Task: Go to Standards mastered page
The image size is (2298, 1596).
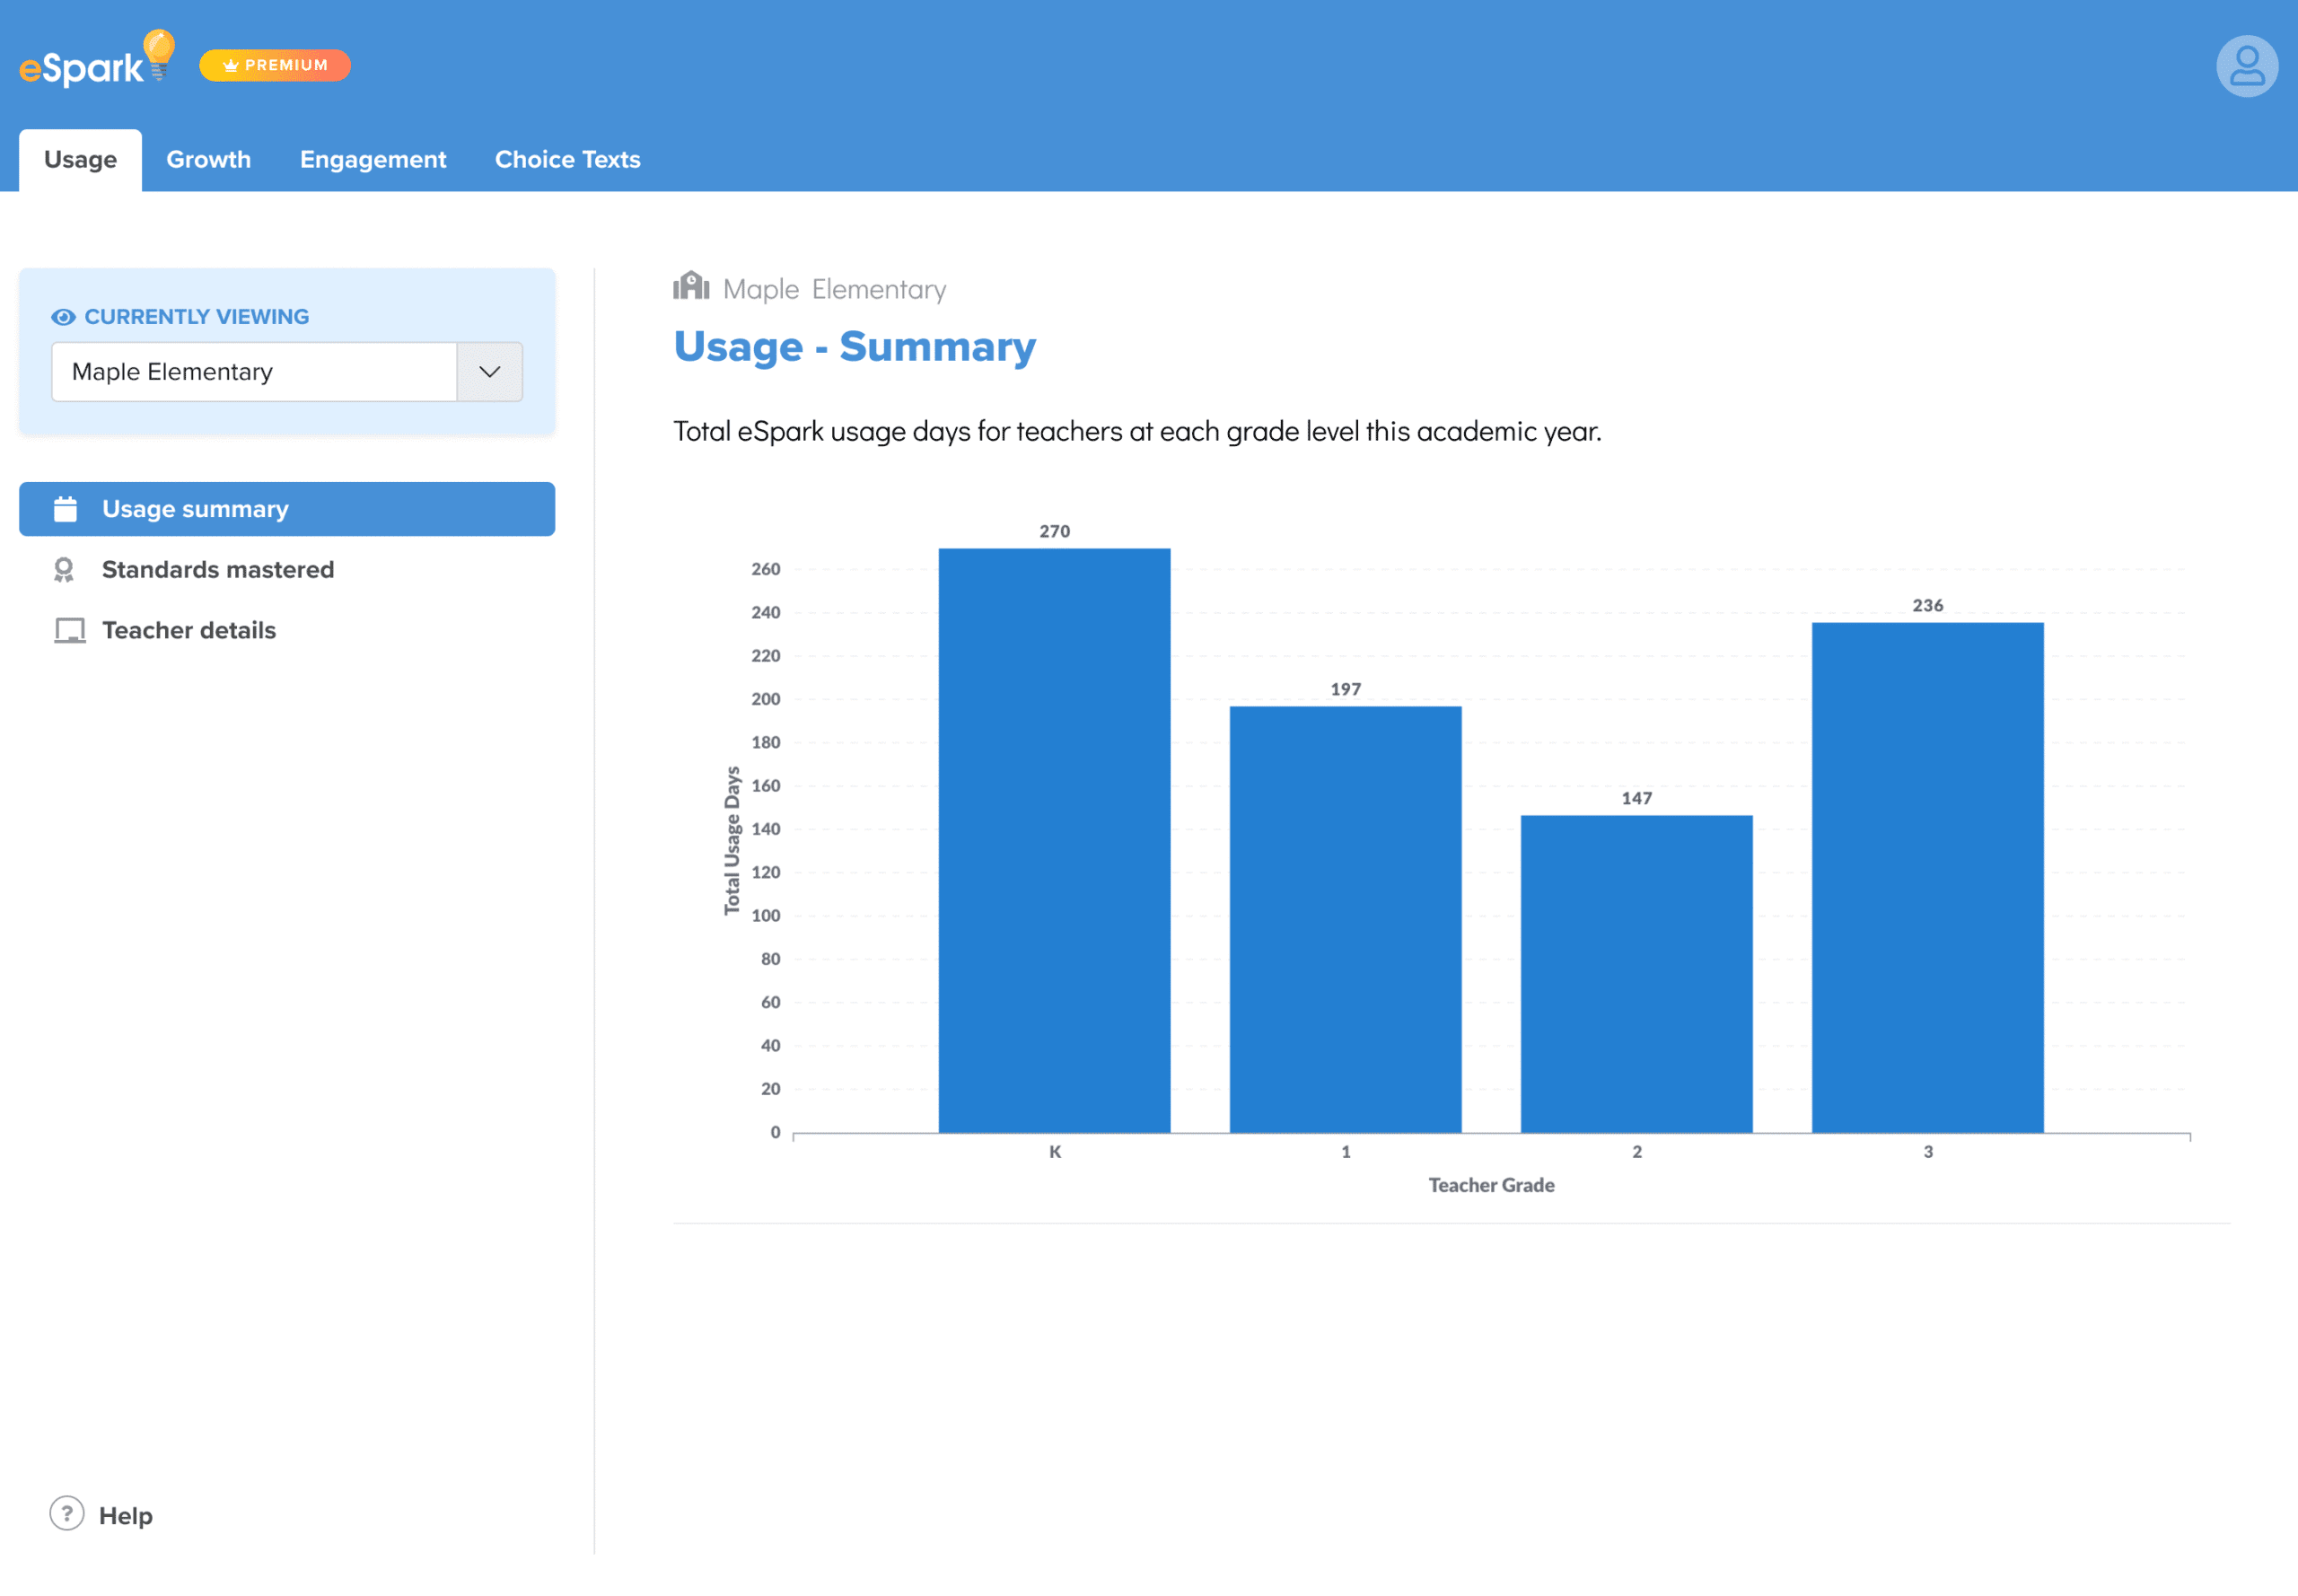Action: point(217,570)
